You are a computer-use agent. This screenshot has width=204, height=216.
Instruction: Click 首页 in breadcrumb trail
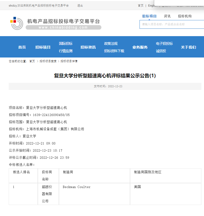pos(32,61)
